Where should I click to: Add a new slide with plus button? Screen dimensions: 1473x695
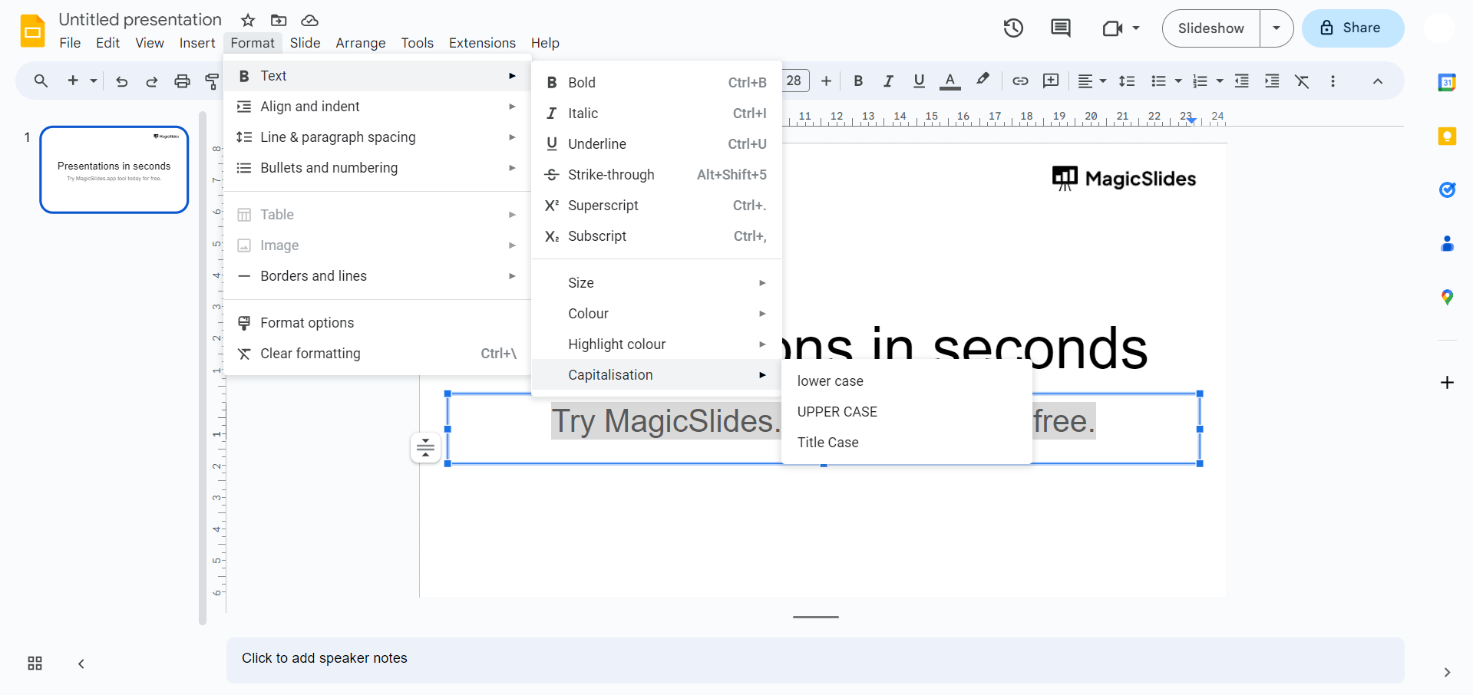point(73,81)
